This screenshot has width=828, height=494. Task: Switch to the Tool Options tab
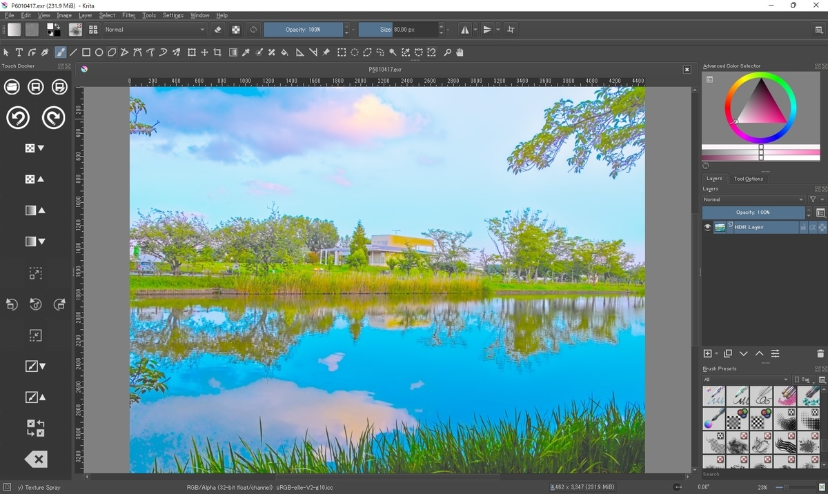[x=749, y=179]
